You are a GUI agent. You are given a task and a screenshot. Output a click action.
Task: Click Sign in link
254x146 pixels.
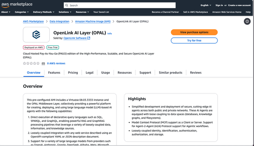click(219, 5)
